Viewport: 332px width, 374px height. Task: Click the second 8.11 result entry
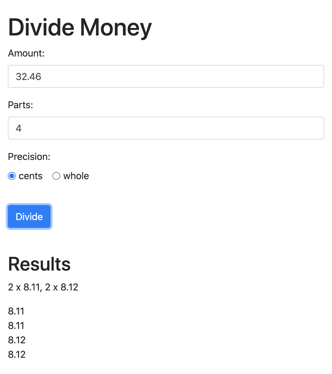(16, 326)
